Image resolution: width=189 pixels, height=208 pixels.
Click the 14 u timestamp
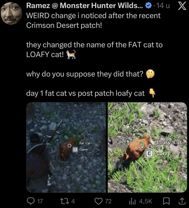click(163, 6)
